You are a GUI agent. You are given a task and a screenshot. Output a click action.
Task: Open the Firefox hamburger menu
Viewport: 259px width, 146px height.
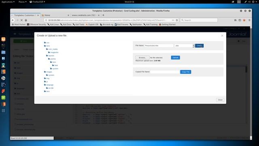point(249,20)
